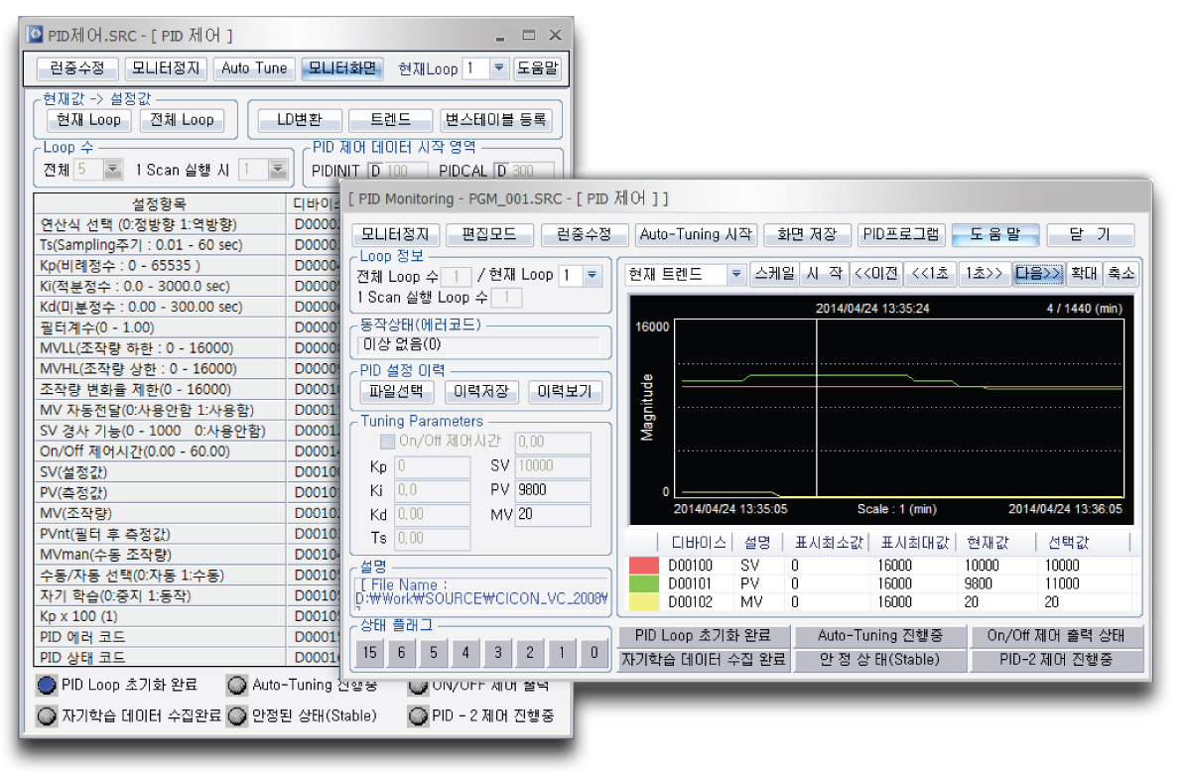Start Auto-Tuning 시작

click(x=695, y=235)
